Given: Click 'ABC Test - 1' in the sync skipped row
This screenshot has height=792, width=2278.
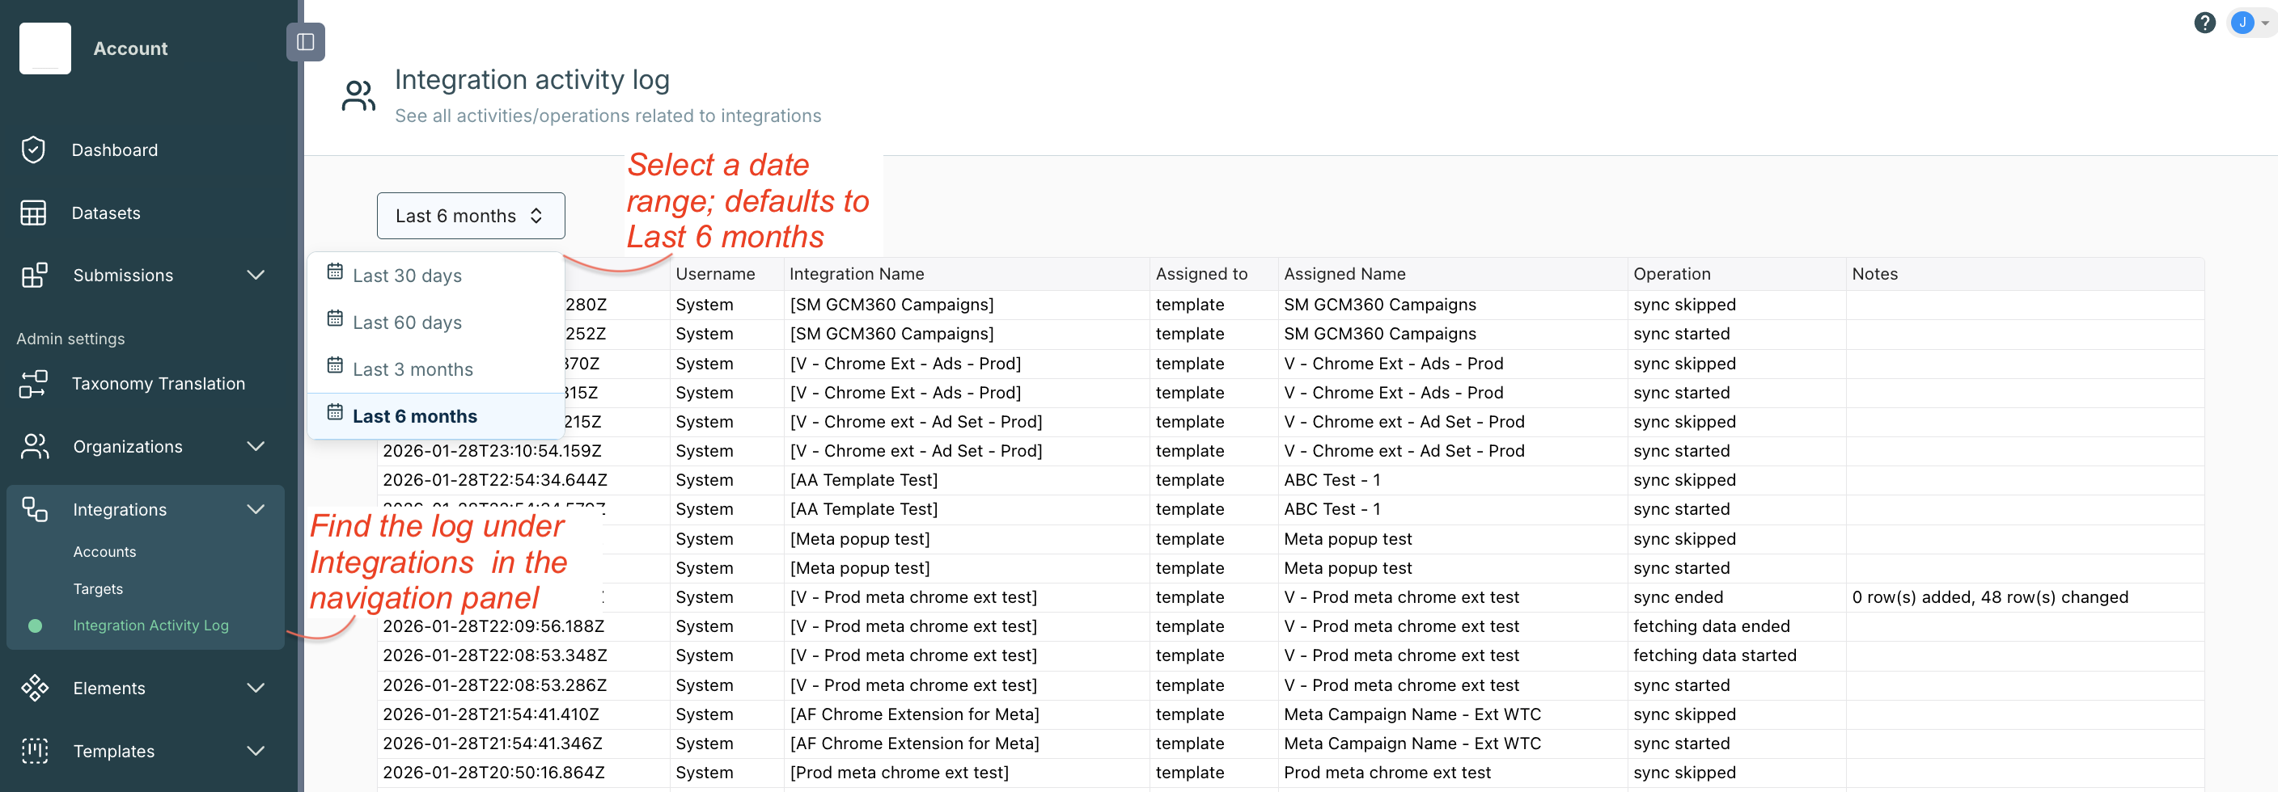Looking at the screenshot, I should (1332, 480).
